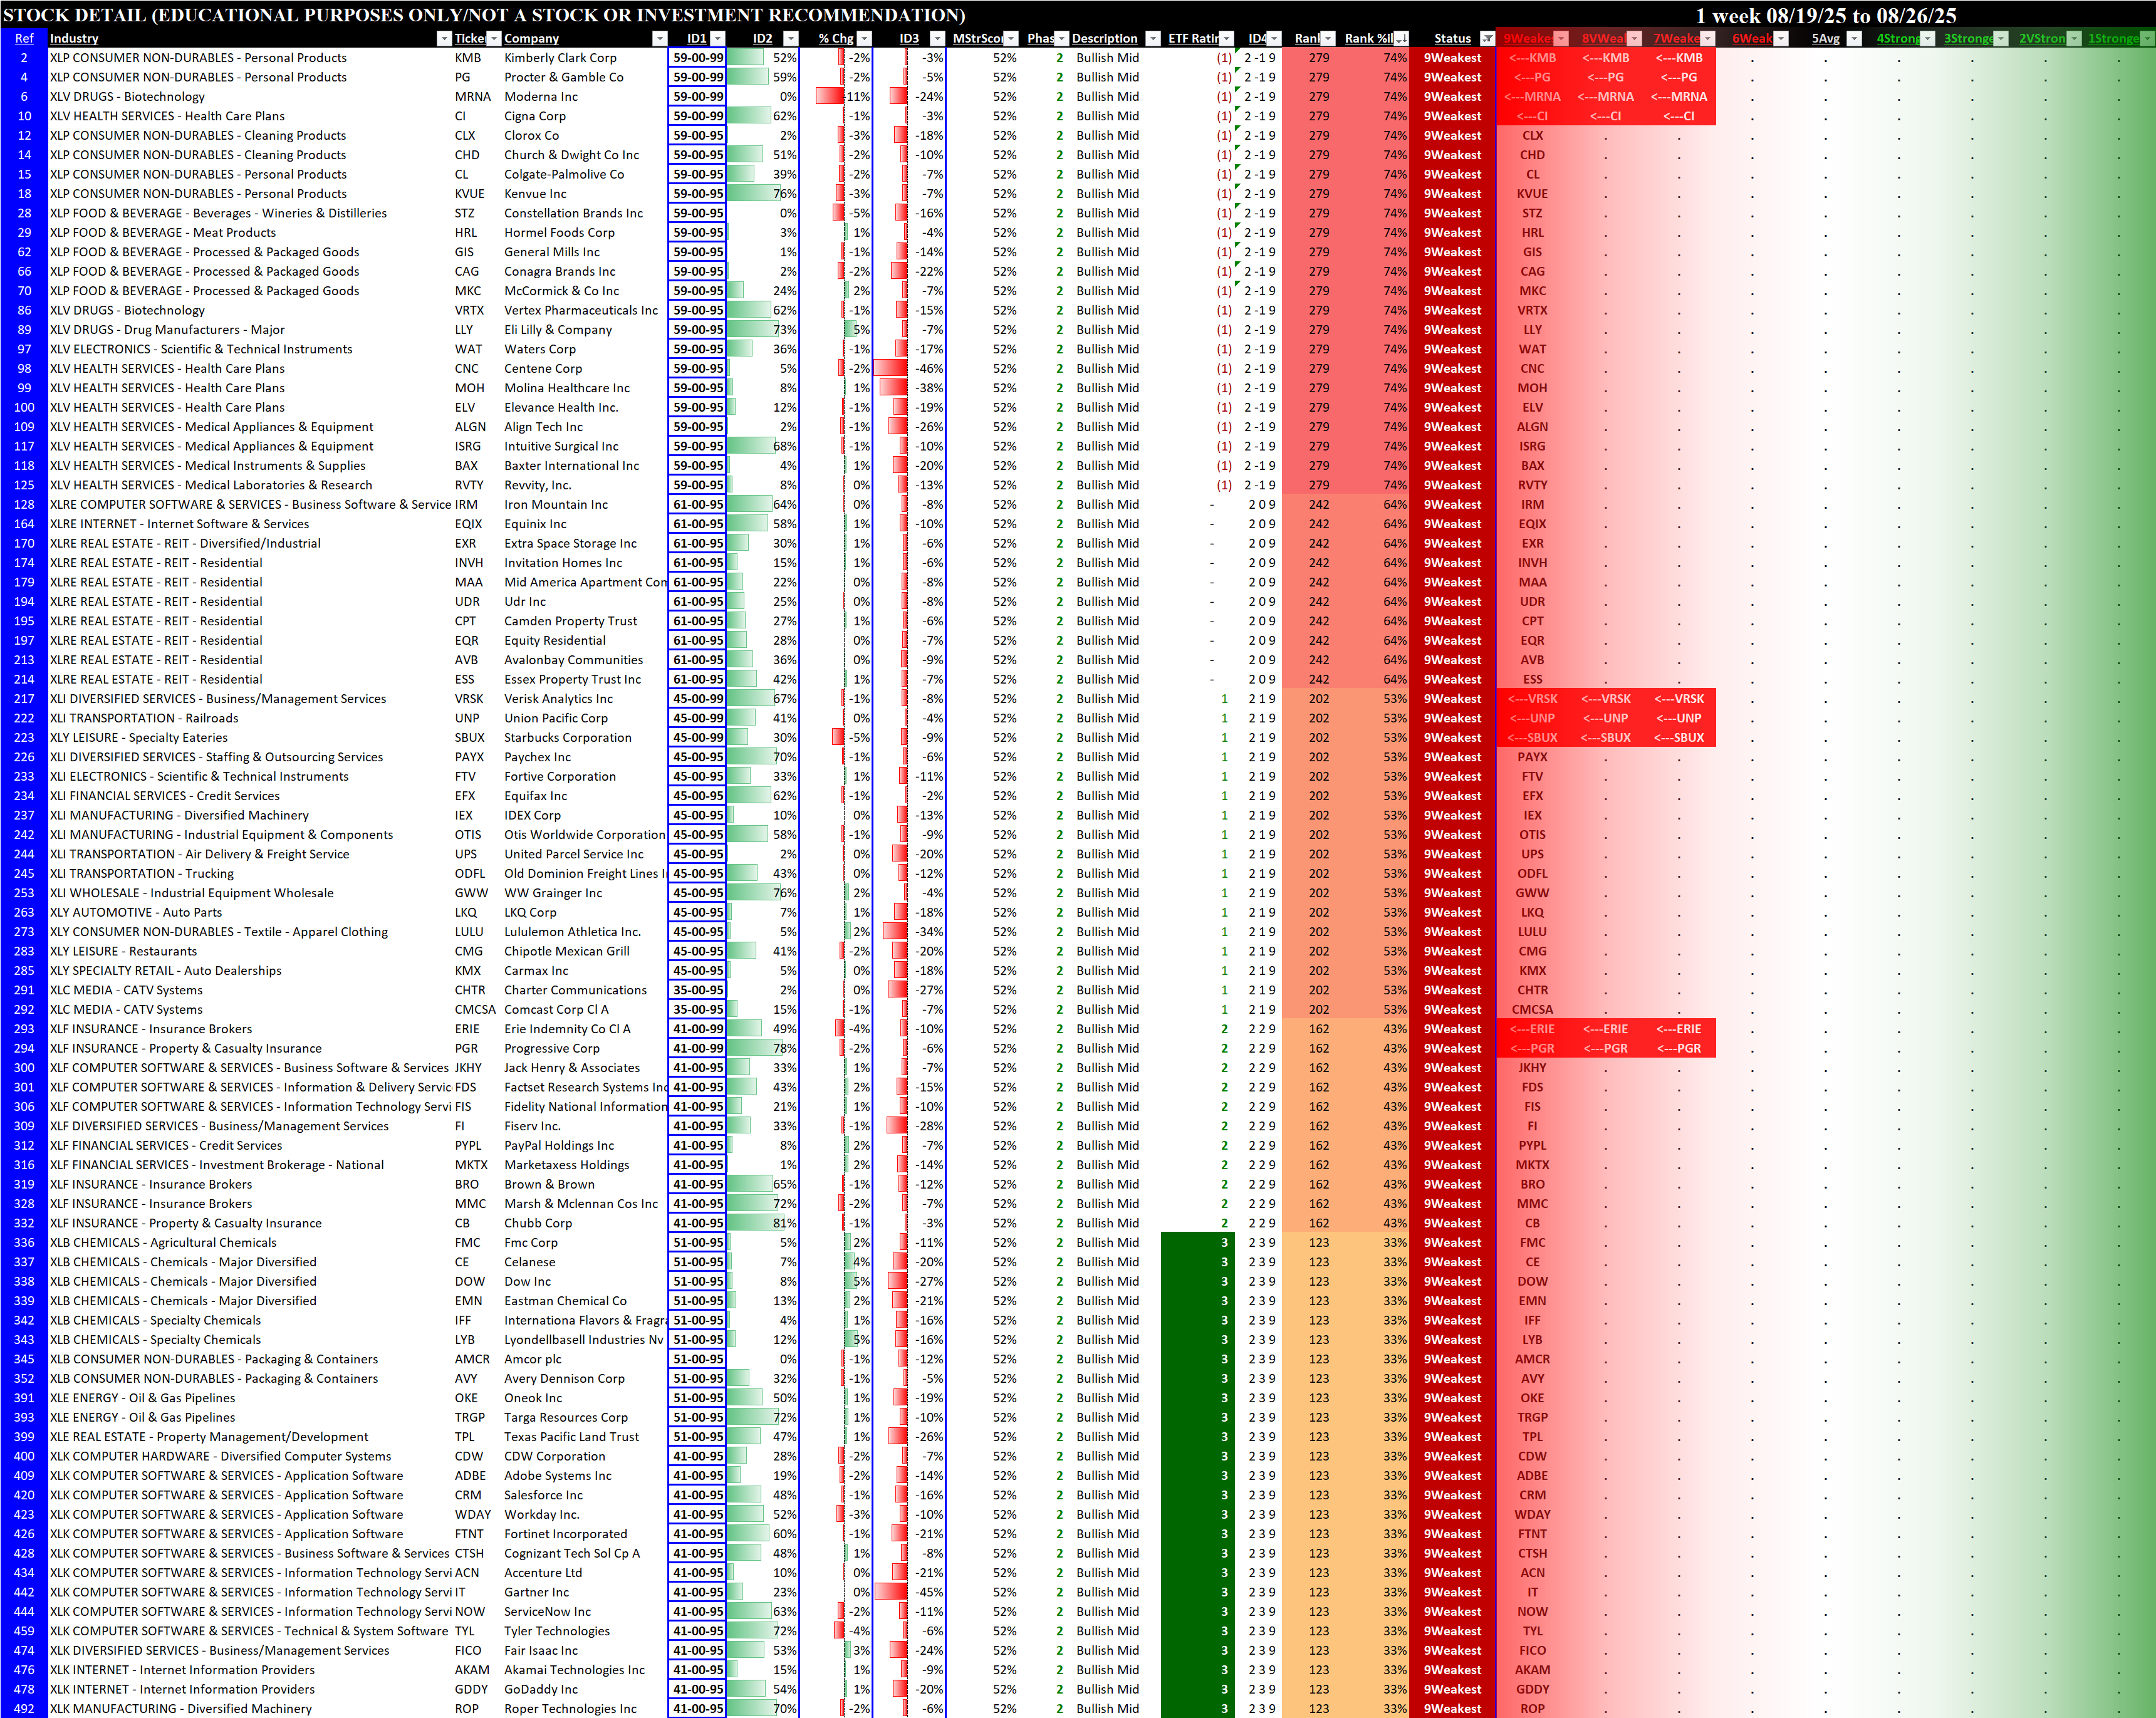Select the red <---KMB cell under 9Weakest
Image resolution: width=2156 pixels, height=1718 pixels.
[1532, 58]
